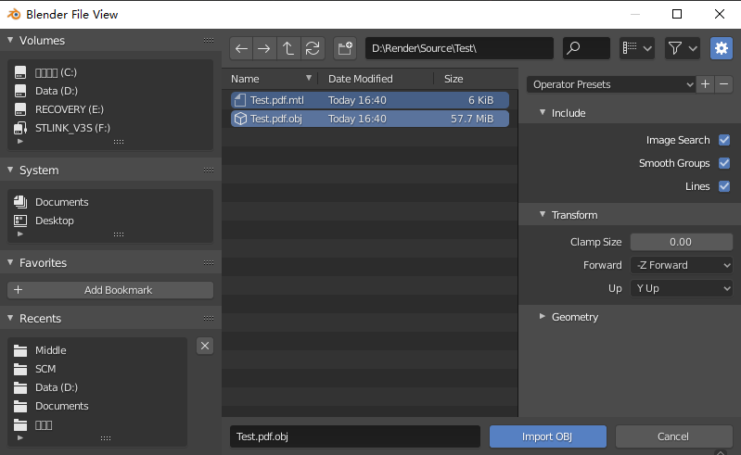
Task: Close the Blender File View window
Action: point(720,14)
